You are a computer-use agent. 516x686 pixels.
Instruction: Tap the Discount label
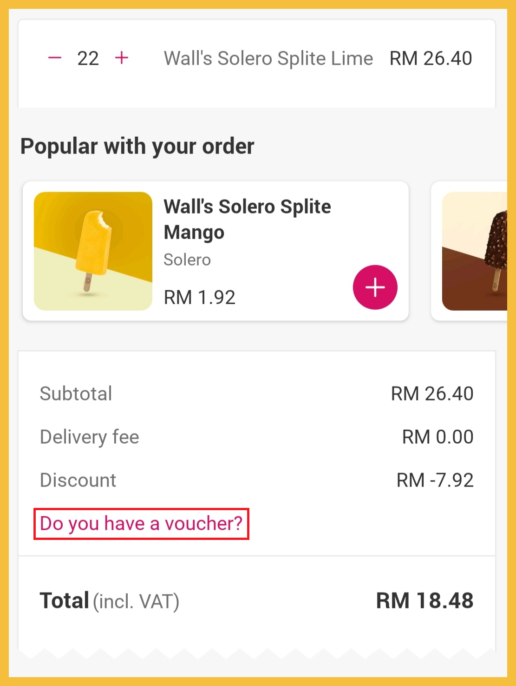(x=78, y=480)
